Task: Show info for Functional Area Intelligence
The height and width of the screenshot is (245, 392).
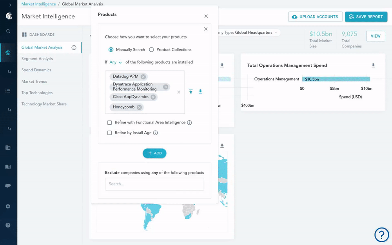Action: click(x=189, y=122)
